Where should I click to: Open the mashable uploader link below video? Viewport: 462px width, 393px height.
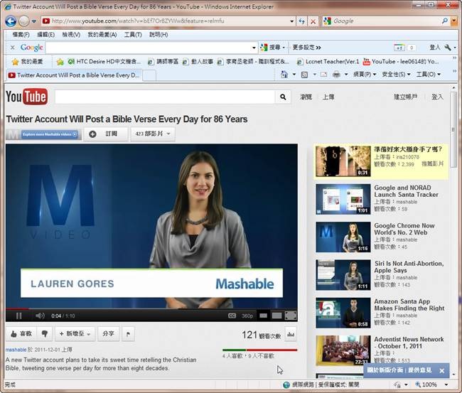point(16,350)
